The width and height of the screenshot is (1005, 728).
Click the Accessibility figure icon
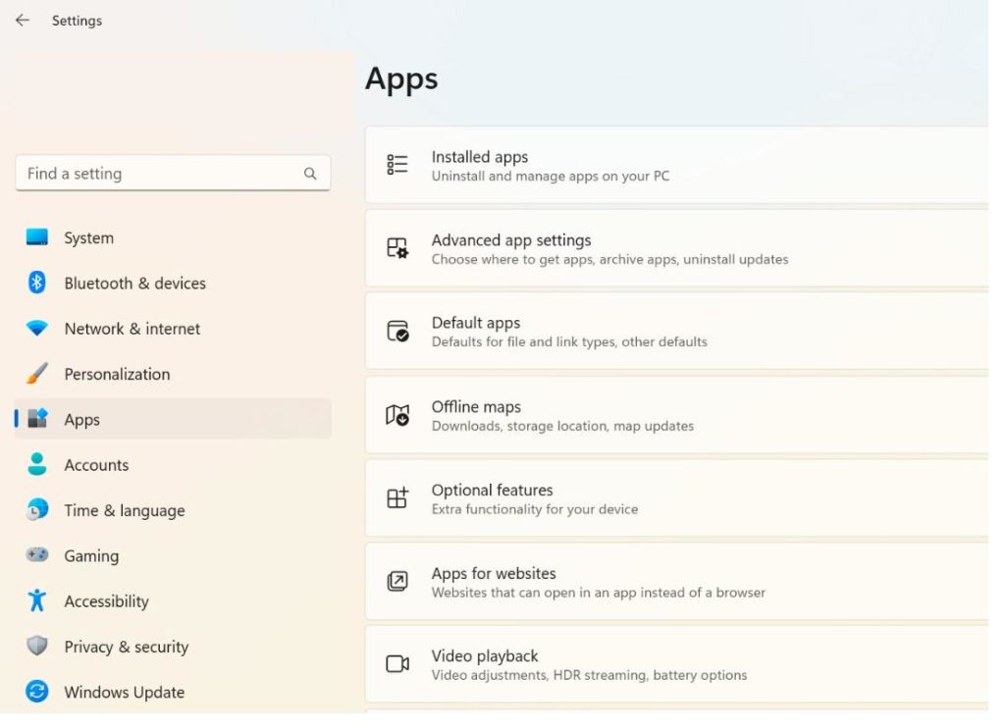point(37,601)
